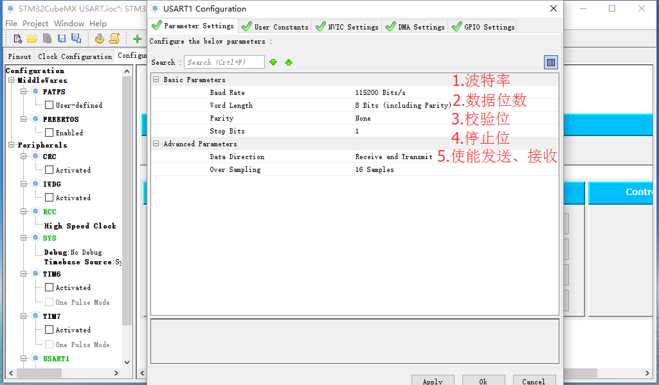The image size is (659, 385).
Task: Click the tree panel vertical scrollbar down arrow
Action: click(x=127, y=363)
